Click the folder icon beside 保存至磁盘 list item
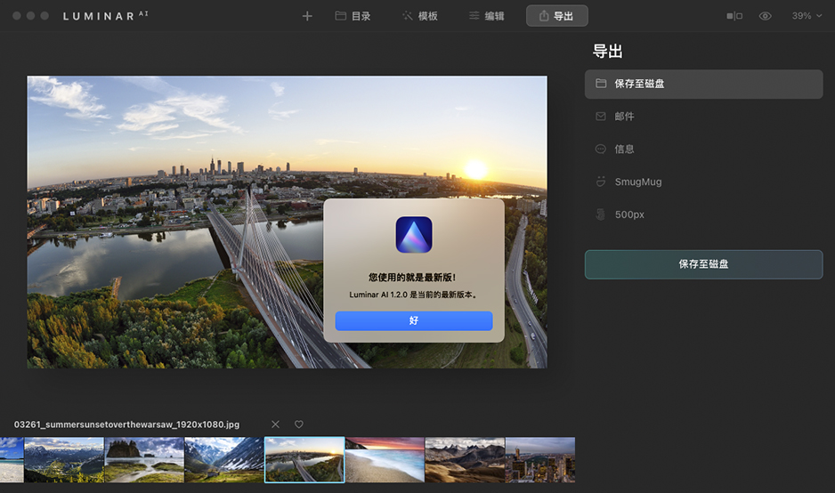This screenshot has width=835, height=493. click(601, 84)
